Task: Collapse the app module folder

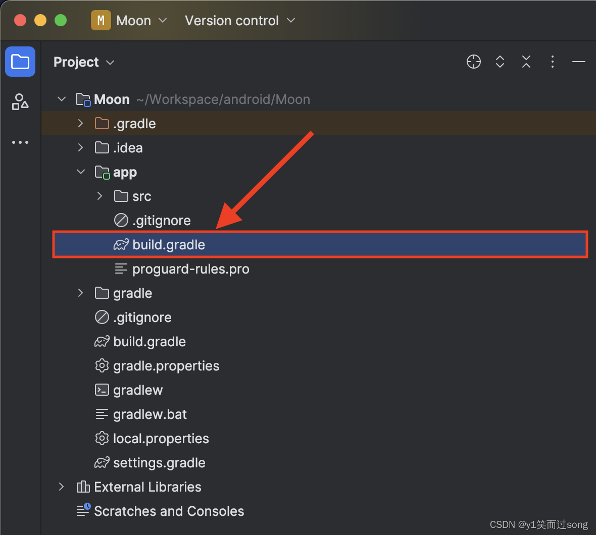Action: pyautogui.click(x=81, y=172)
